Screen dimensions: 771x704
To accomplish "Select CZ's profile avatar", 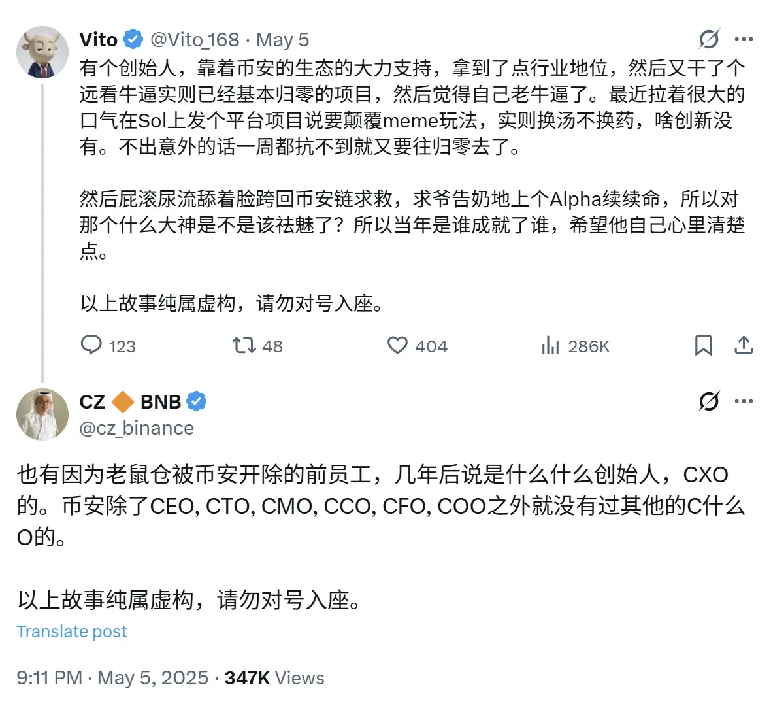I will coord(42,414).
